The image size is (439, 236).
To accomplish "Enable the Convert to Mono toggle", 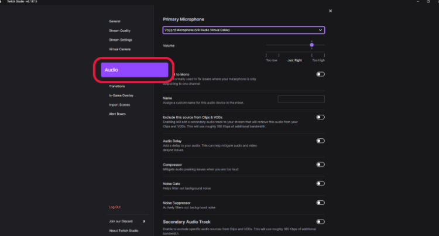I will click(320, 74).
